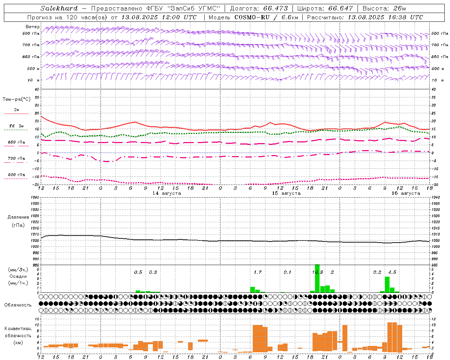Click the 4.5 precipitation total value
Image resolution: width=450 pixels, height=360 pixels.
(x=392, y=272)
